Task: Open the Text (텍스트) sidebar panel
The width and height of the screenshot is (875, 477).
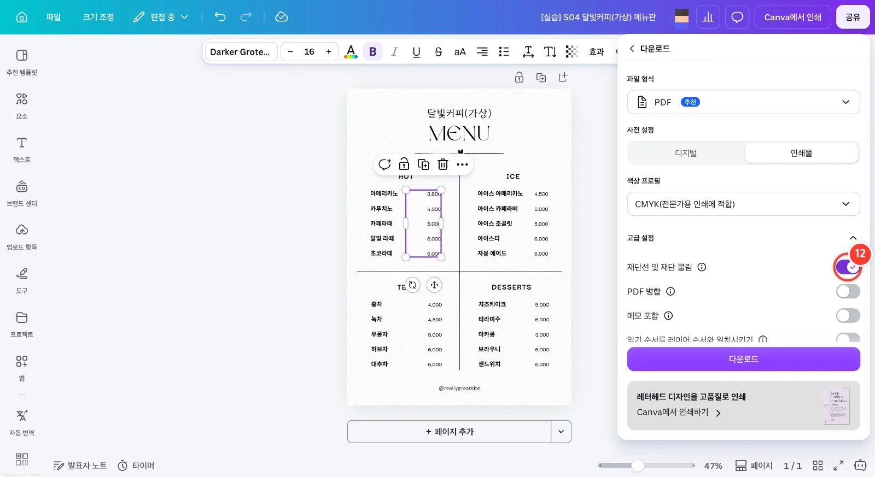Action: pyautogui.click(x=22, y=150)
